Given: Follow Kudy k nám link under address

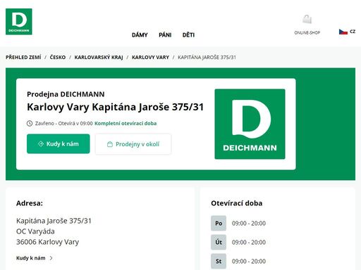Looking at the screenshot, I should [31, 258].
